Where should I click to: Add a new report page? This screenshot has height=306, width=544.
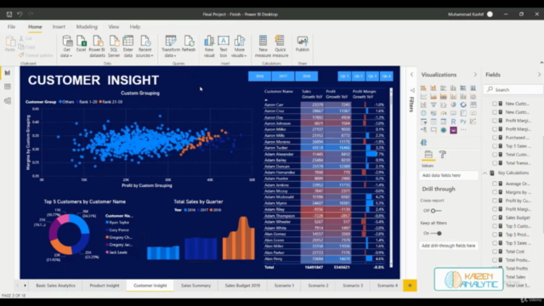point(410,286)
